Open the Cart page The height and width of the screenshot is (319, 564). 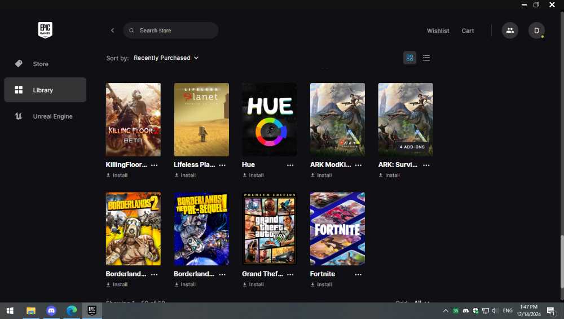(468, 30)
